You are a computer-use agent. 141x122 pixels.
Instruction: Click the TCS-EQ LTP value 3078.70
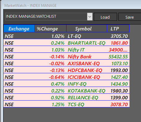tap(119, 104)
